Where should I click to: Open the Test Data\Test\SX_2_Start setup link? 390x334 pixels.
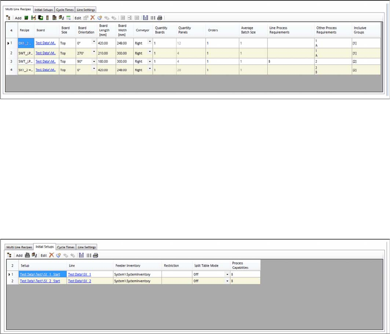point(40,281)
